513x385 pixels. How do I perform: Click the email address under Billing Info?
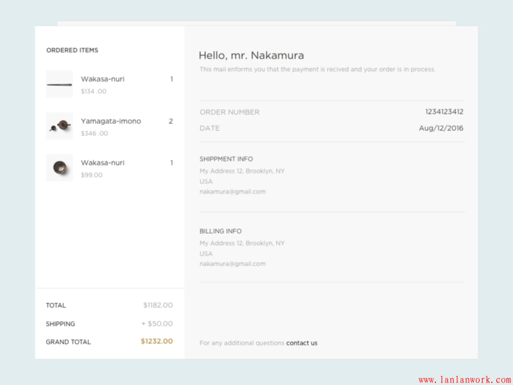pyautogui.click(x=232, y=264)
